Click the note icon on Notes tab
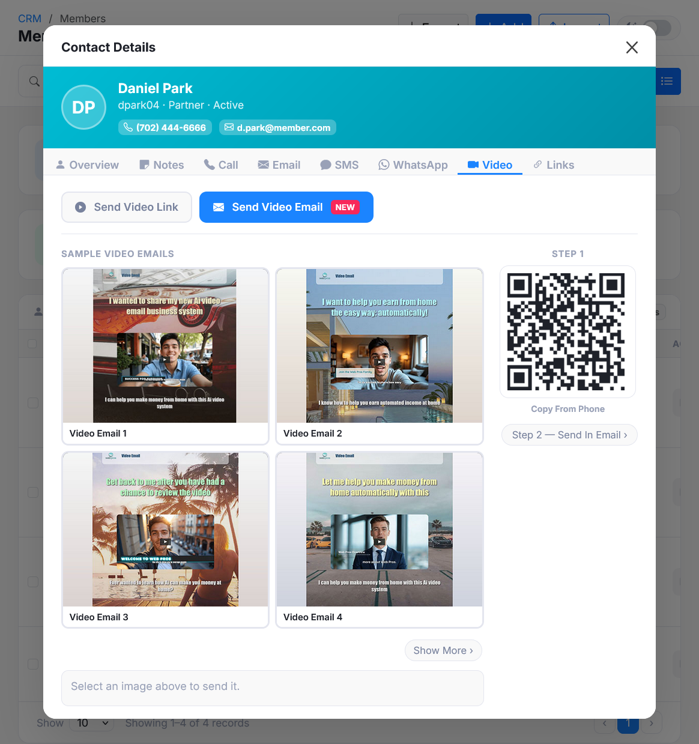 tap(144, 165)
